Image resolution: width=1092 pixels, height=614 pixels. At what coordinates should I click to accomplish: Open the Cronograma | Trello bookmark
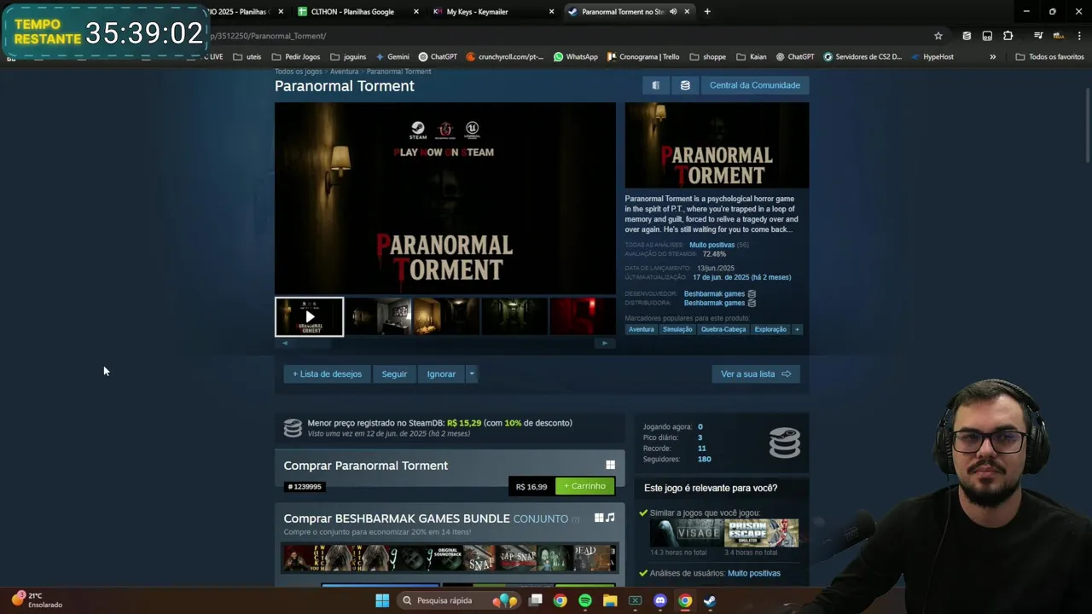(x=643, y=57)
